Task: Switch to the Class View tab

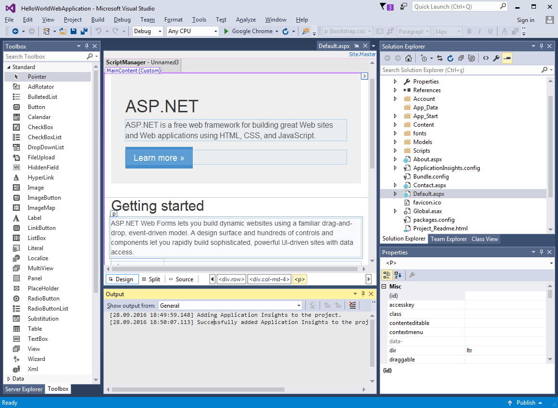Action: coord(484,239)
